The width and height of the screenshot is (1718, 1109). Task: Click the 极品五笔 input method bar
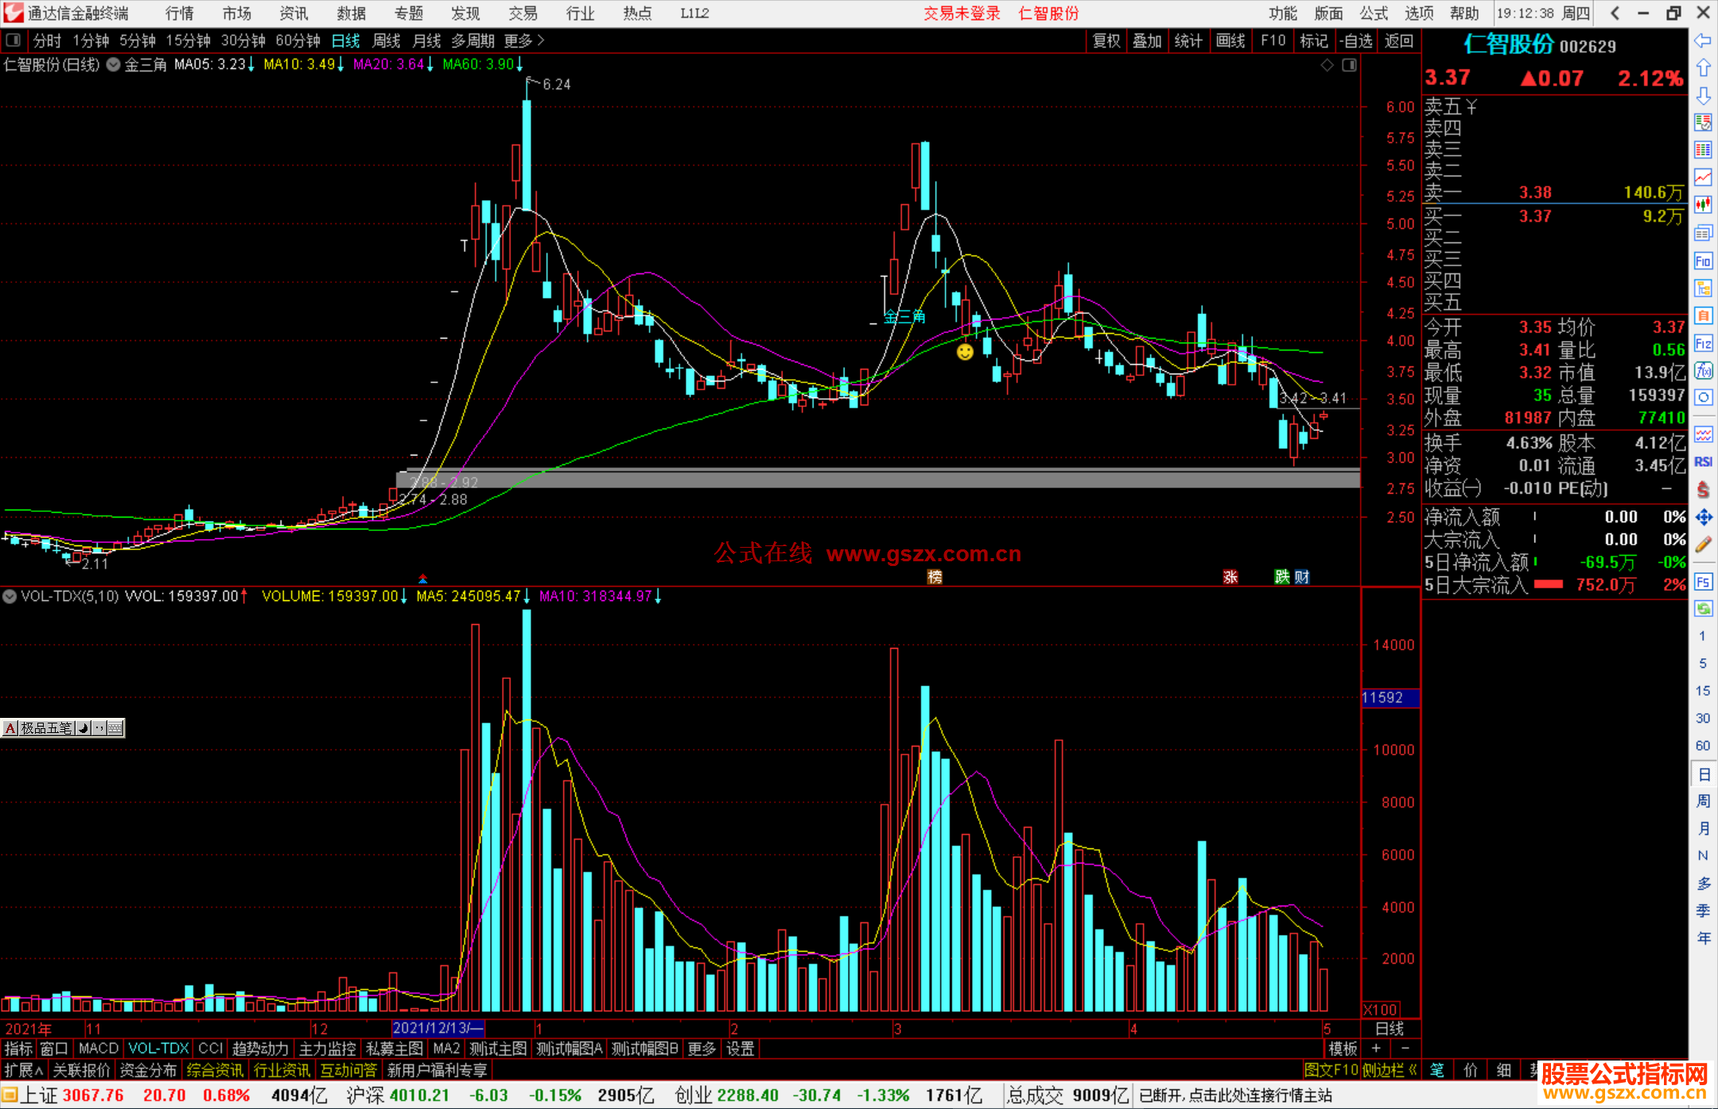click(63, 727)
